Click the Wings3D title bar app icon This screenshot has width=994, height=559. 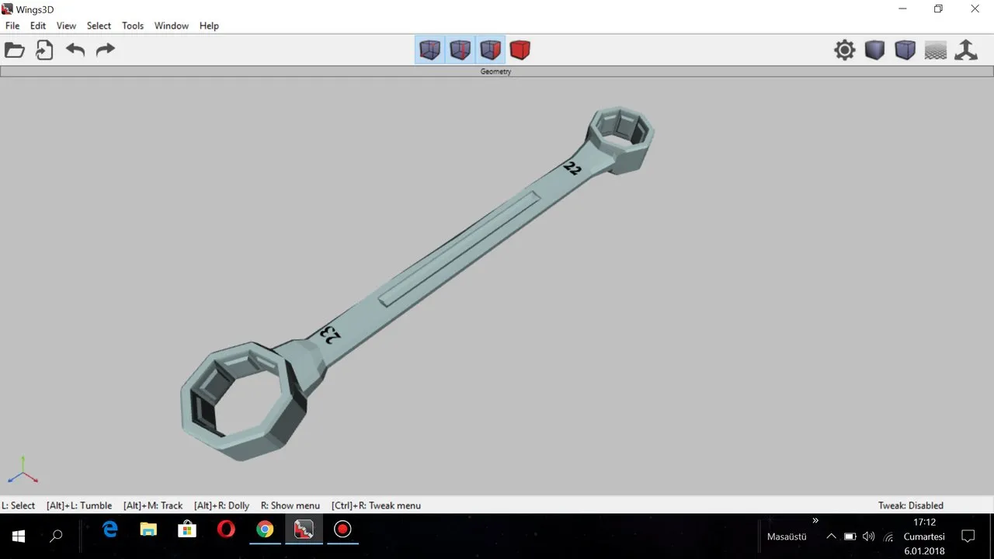click(x=8, y=9)
